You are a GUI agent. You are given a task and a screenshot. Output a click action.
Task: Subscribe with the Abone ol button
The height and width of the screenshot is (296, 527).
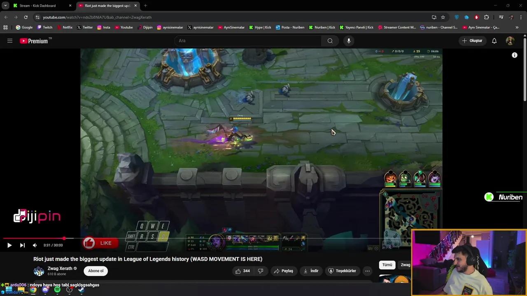pyautogui.click(x=96, y=271)
